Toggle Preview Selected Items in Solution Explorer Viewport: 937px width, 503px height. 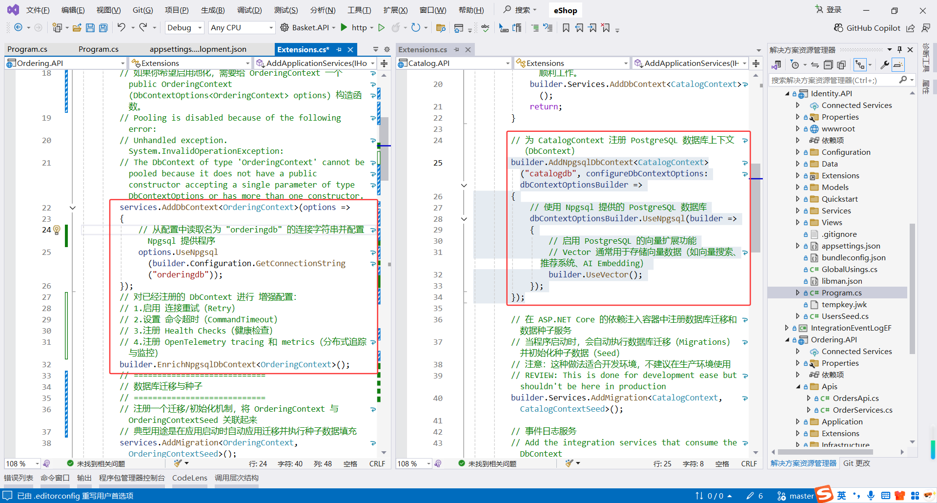coord(898,65)
